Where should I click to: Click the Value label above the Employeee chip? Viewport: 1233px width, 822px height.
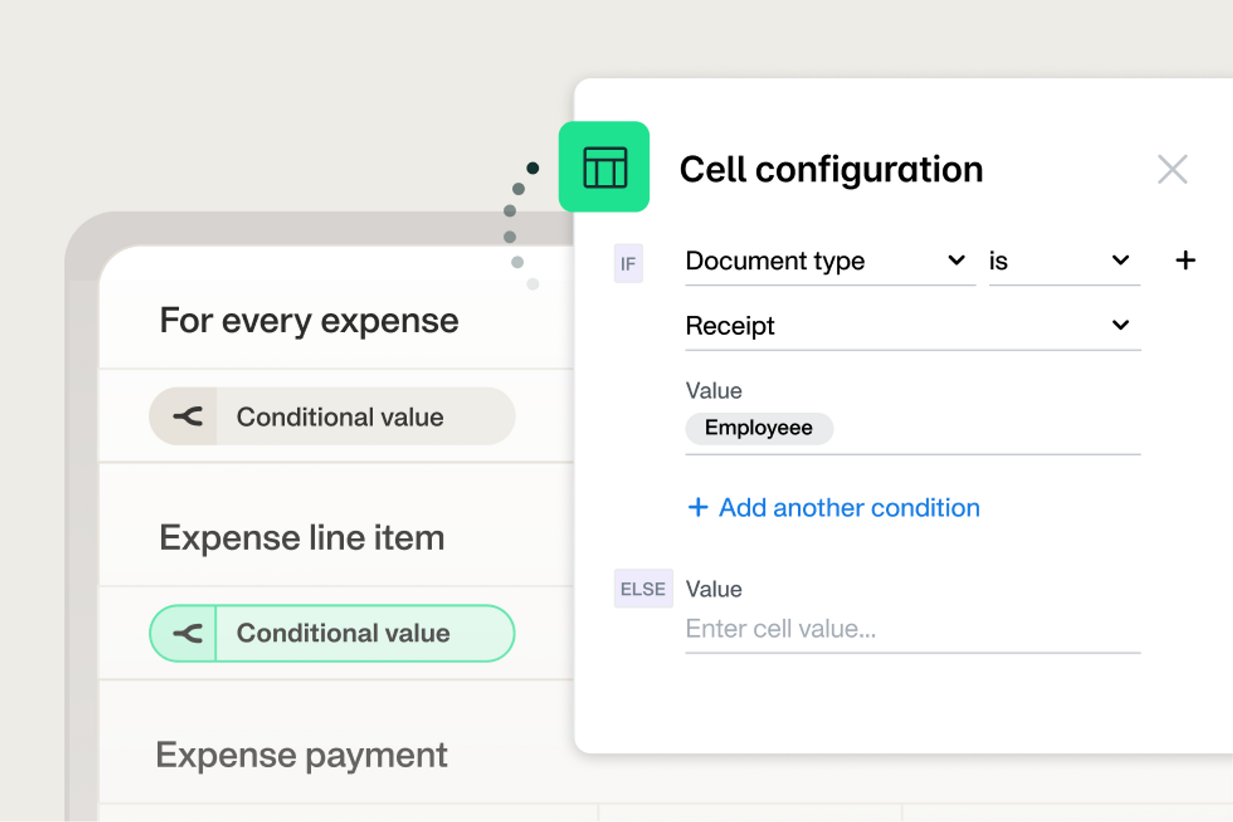tap(713, 391)
